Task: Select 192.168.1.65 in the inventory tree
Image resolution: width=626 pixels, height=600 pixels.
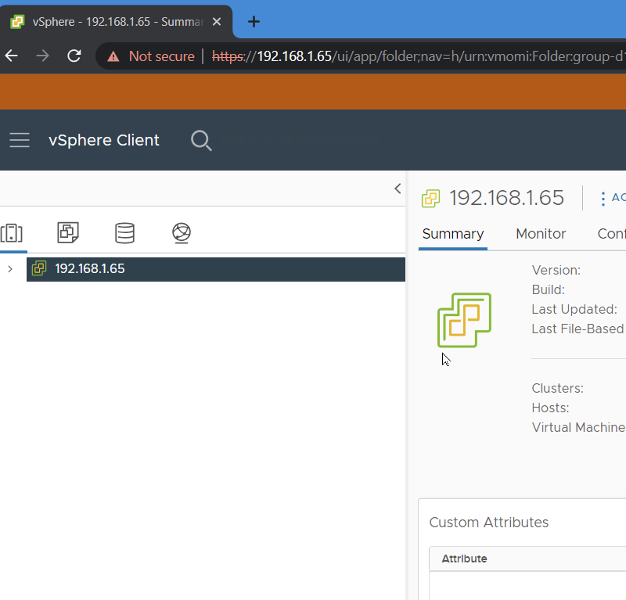Action: [216, 269]
